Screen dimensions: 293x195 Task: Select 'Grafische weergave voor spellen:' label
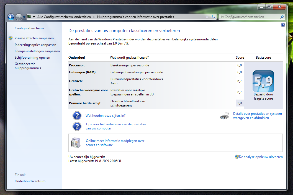pos(88,92)
